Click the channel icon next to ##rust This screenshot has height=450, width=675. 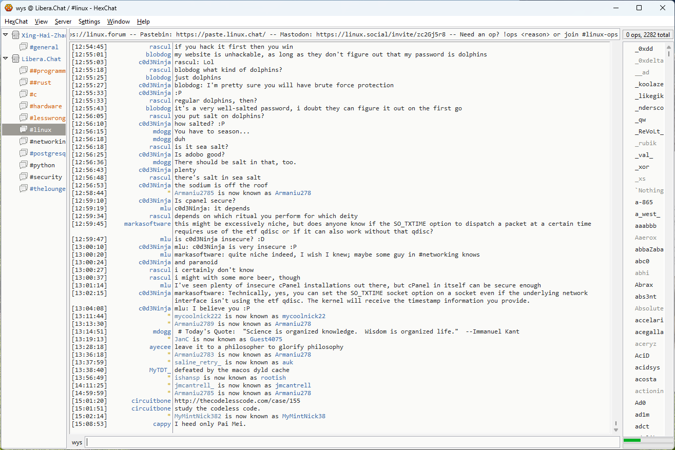tap(24, 83)
